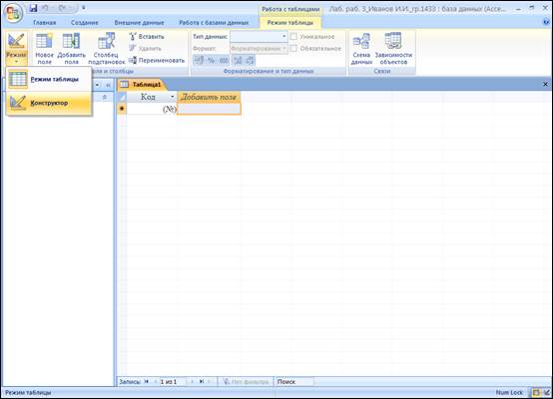Click the Добавить поле column header
This screenshot has width=553, height=399.
(209, 97)
